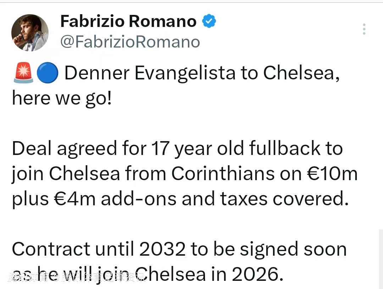Click the phrase "here we go!"

coord(62,99)
